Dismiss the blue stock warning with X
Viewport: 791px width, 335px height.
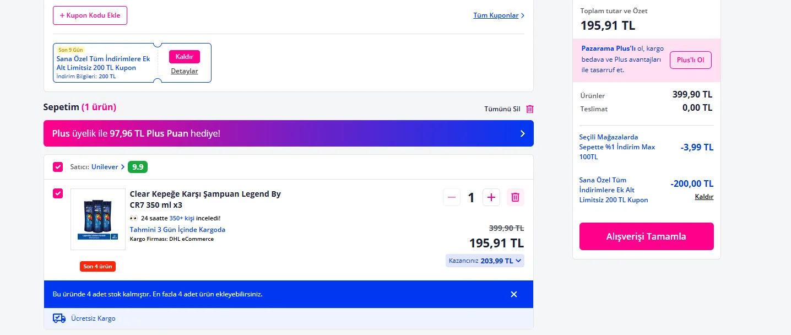point(514,294)
